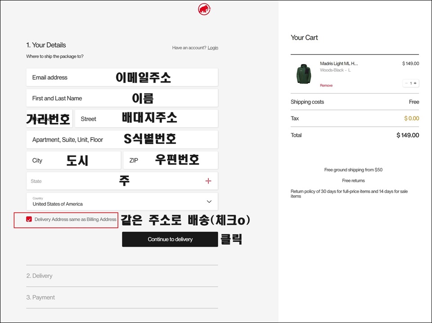
Task: Click the Tax $0.00 value
Action: [x=412, y=118]
